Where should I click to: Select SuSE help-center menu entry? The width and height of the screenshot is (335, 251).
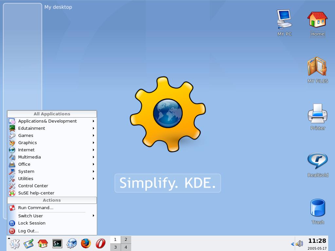[52, 193]
